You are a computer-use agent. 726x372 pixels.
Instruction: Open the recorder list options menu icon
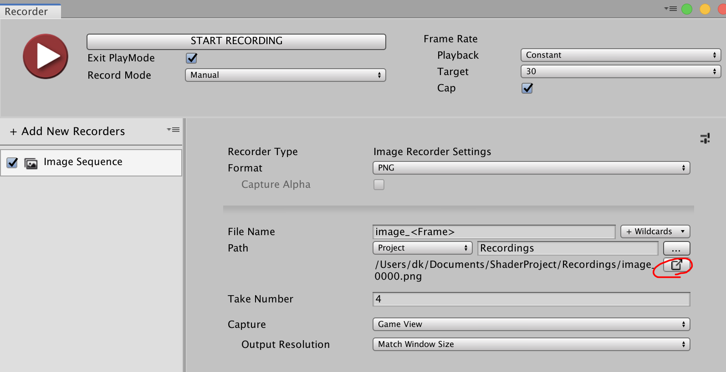click(173, 130)
